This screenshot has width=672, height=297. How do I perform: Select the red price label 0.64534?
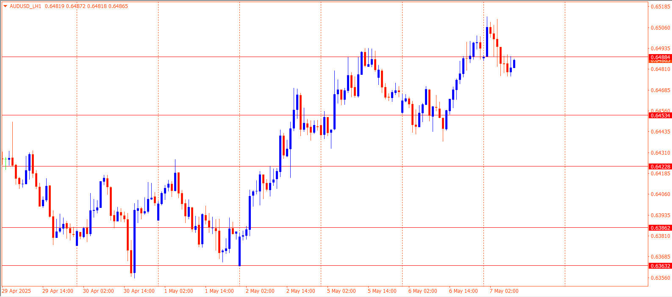pyautogui.click(x=660, y=115)
